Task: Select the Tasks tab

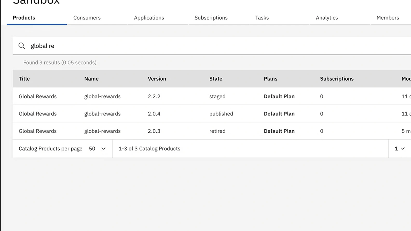Action: (262, 18)
